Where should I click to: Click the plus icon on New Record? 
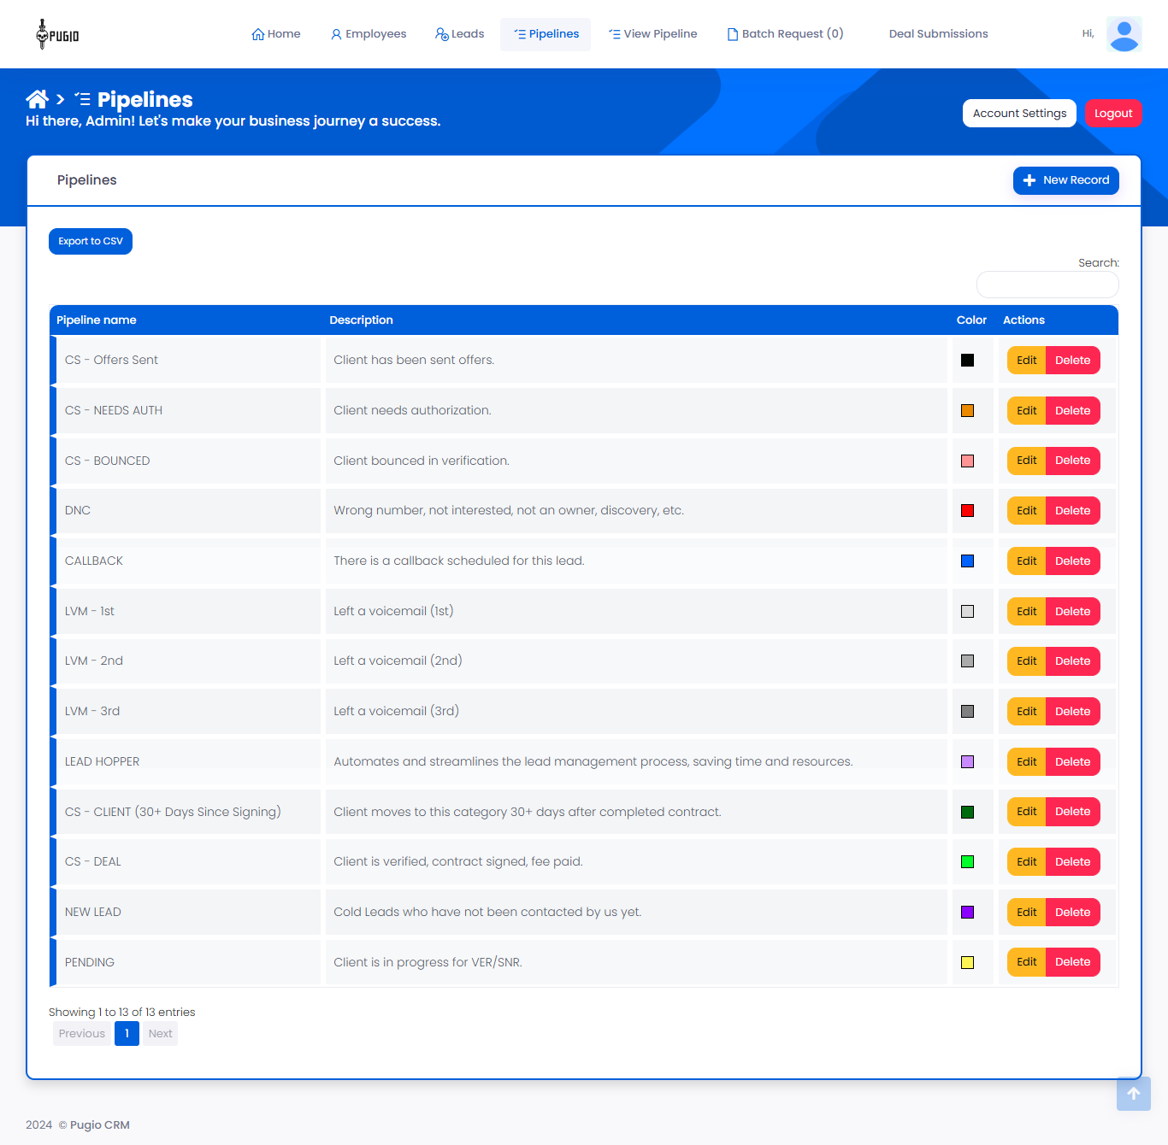(x=1029, y=180)
